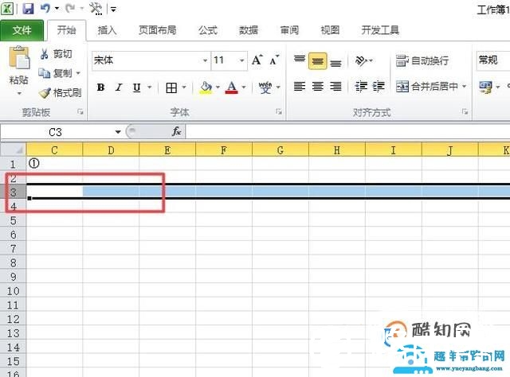This screenshot has height=377, width=510.
Task: Switch to the 开发工具 Developer tab
Action: click(x=380, y=30)
